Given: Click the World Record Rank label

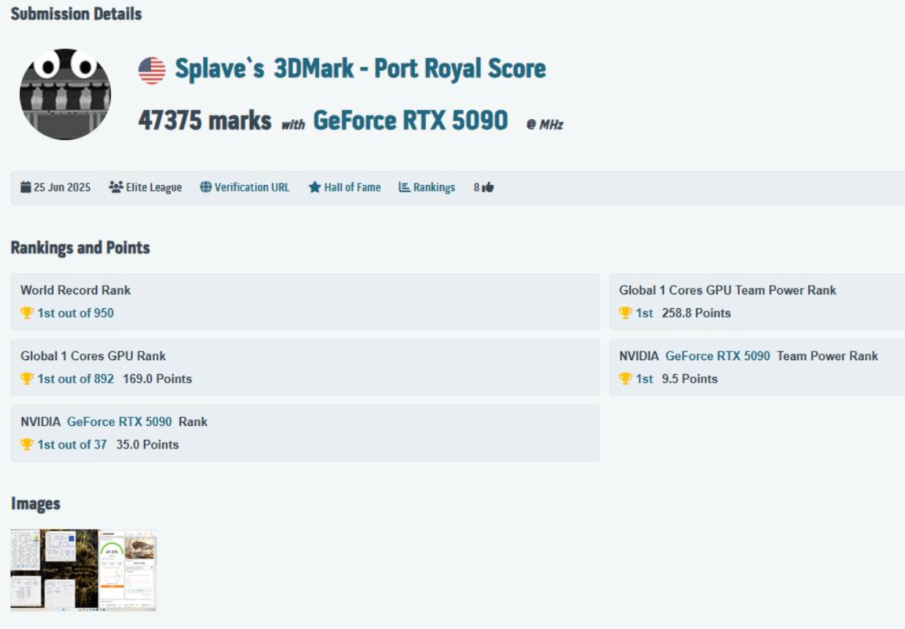Looking at the screenshot, I should [x=75, y=290].
